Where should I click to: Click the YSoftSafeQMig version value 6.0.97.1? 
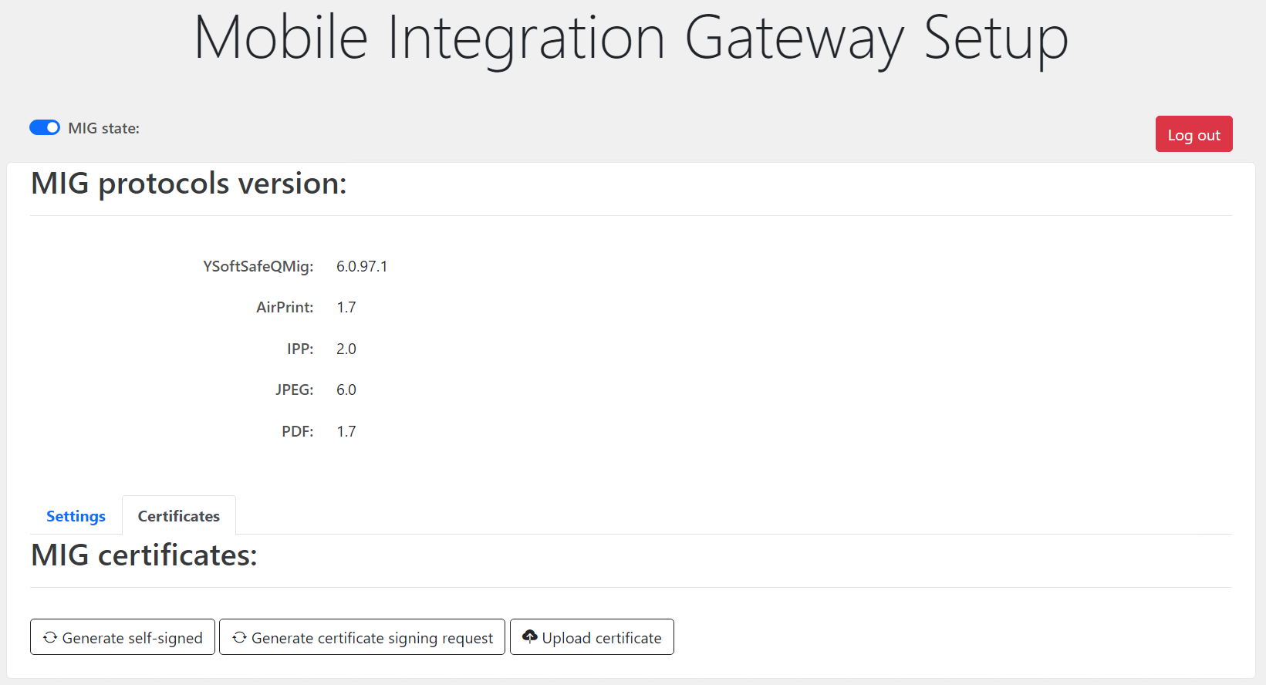(x=362, y=266)
